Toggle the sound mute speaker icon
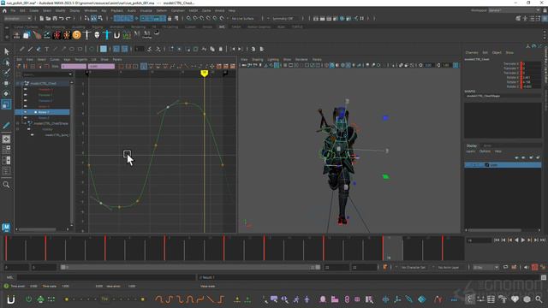The image size is (548, 308). (x=527, y=267)
